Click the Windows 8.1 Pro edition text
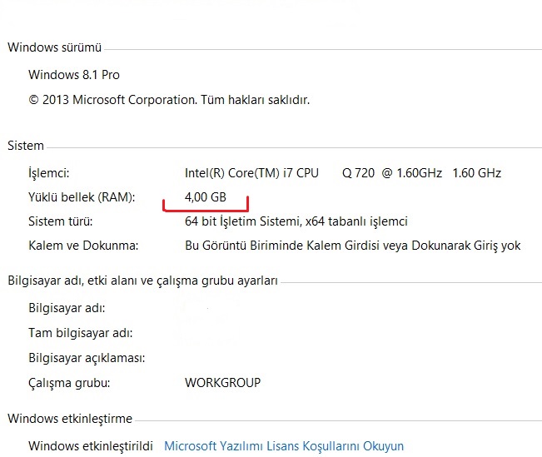542x457 pixels. click(x=74, y=75)
